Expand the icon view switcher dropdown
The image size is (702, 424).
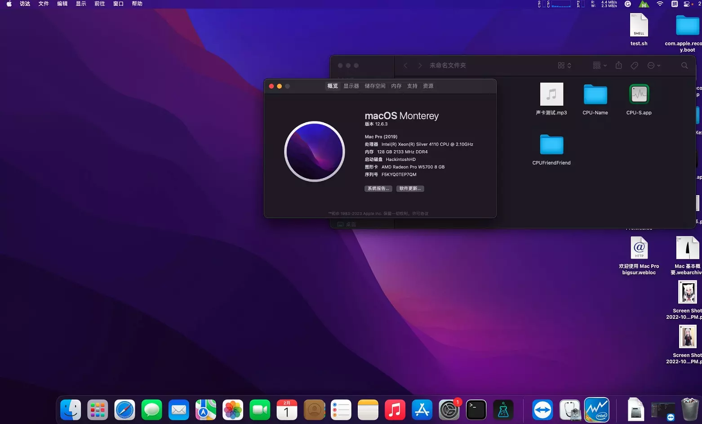[564, 66]
